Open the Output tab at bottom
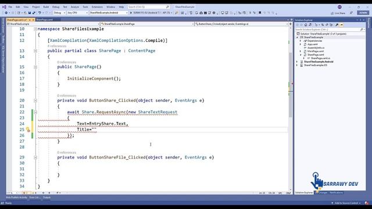Image resolution: width=372 pixels, height=209 pixels. 46,197
